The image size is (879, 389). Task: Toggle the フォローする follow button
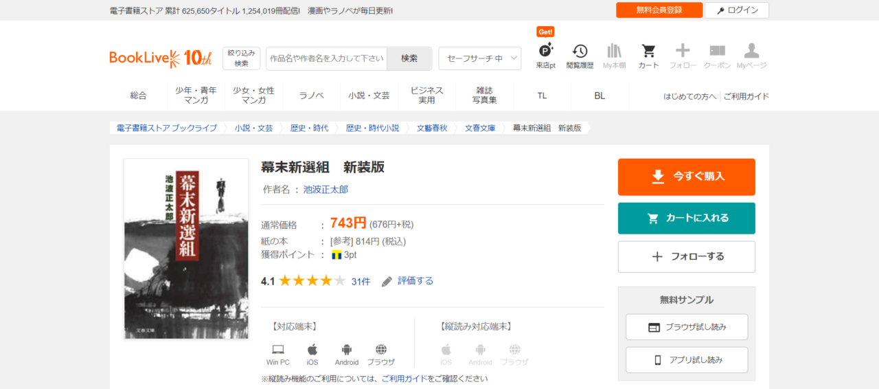pos(686,256)
